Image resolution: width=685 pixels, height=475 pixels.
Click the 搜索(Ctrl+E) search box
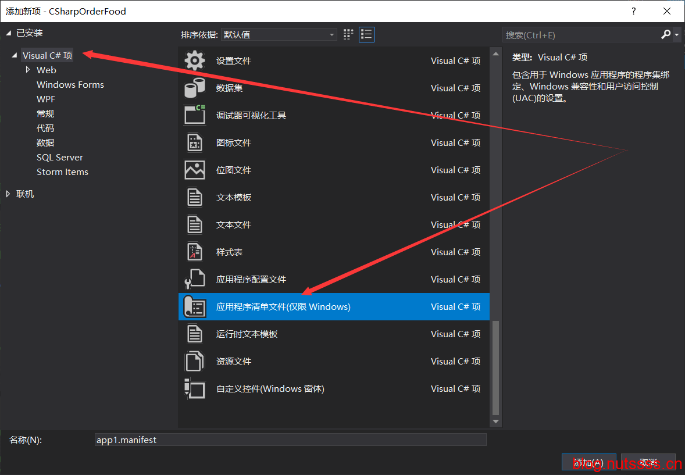(581, 35)
